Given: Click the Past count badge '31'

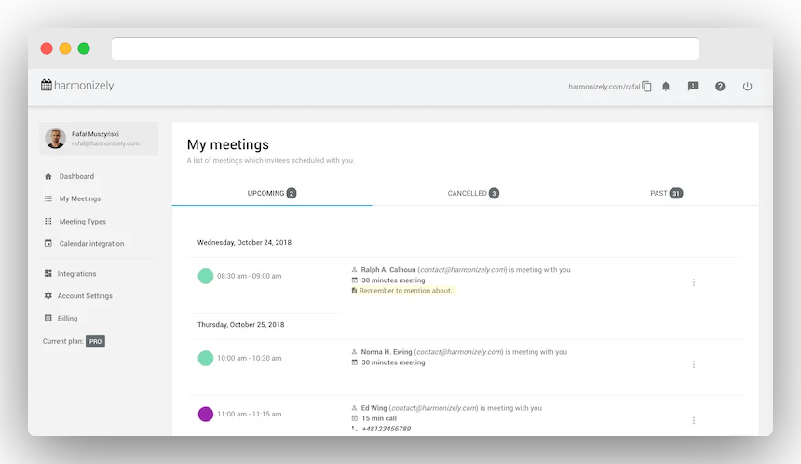Looking at the screenshot, I should [676, 193].
